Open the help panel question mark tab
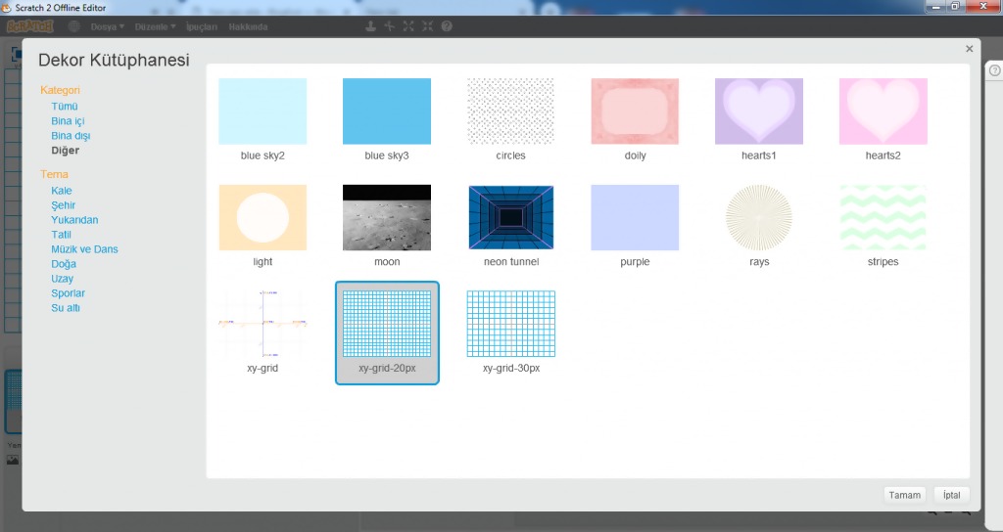This screenshot has width=1003, height=532. pyautogui.click(x=995, y=70)
